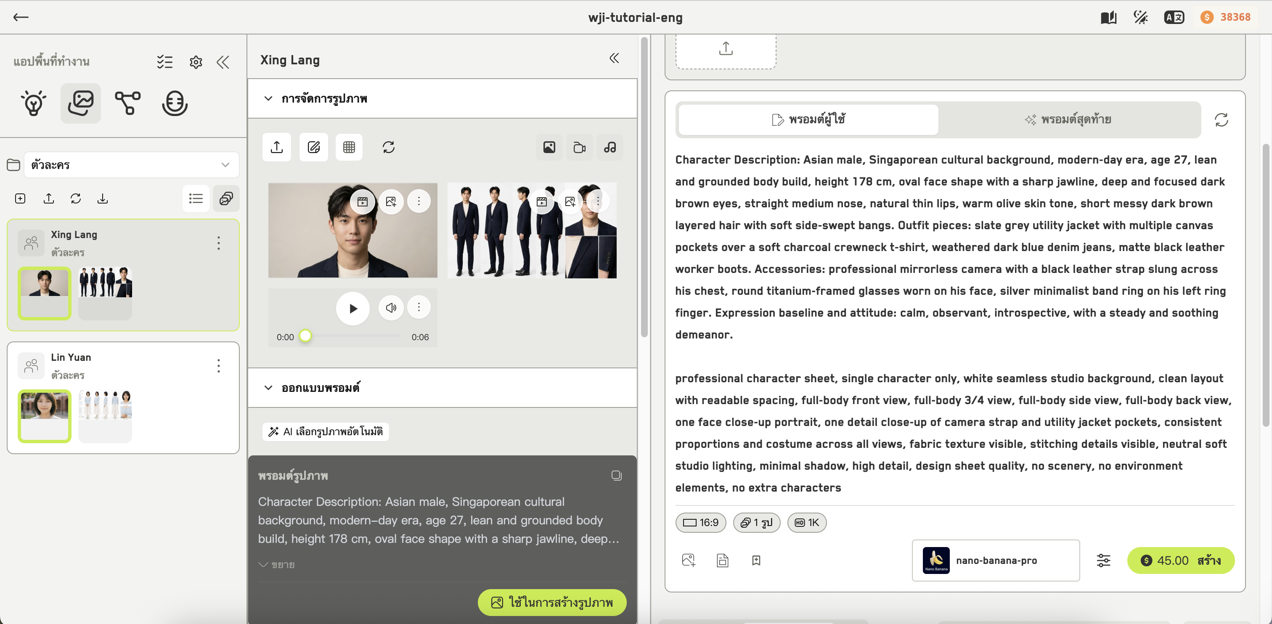The width and height of the screenshot is (1272, 624).
Task: Open workspace settings gear
Action: [x=196, y=62]
